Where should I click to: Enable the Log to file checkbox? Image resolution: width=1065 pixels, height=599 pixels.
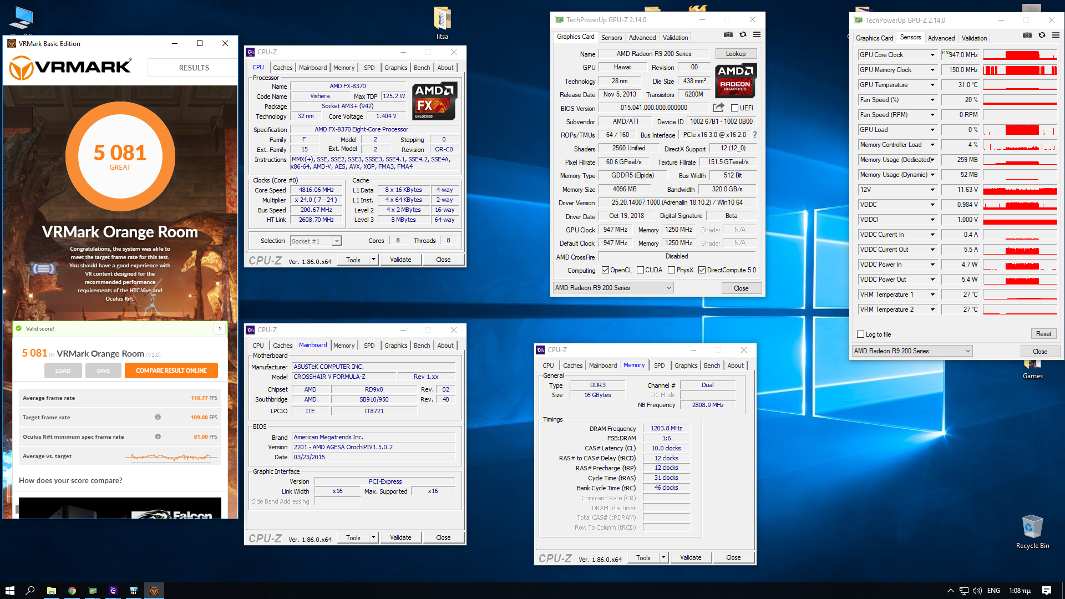coord(860,334)
